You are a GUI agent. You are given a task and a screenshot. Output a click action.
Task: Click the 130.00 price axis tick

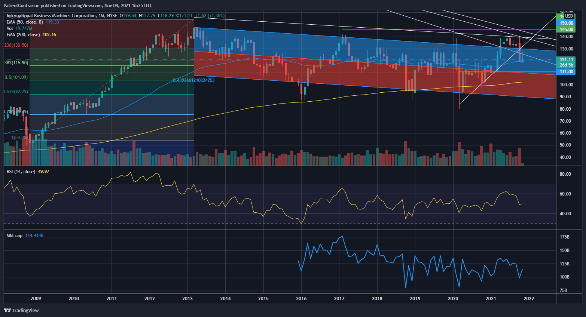coord(567,49)
